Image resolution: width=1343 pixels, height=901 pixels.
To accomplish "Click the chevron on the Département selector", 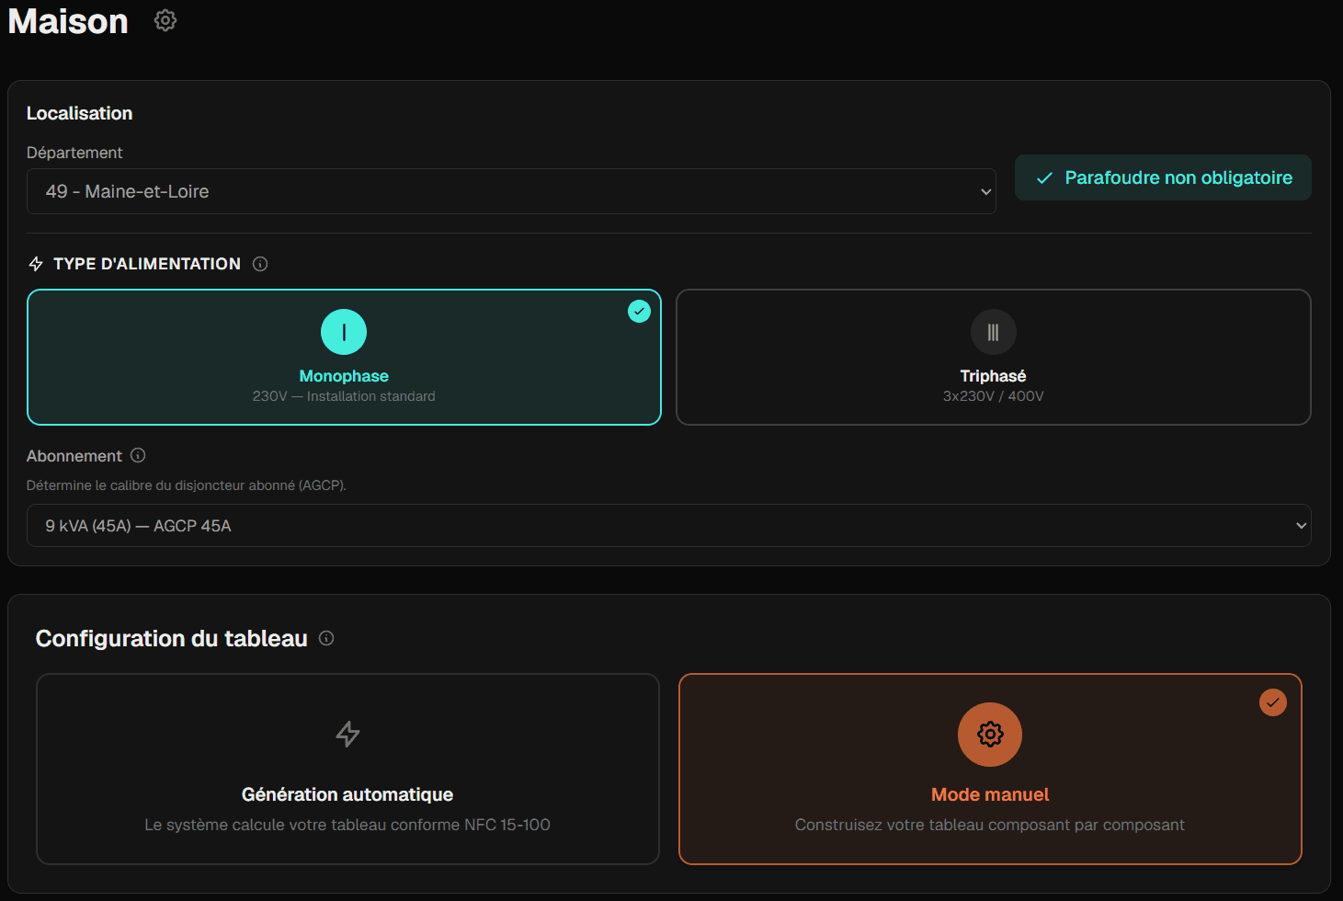I will click(x=984, y=191).
